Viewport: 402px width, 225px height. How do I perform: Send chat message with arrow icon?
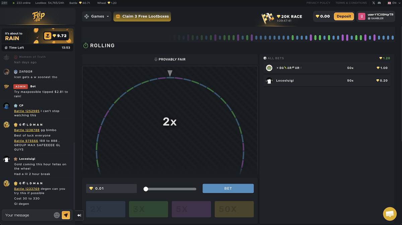pos(66,215)
